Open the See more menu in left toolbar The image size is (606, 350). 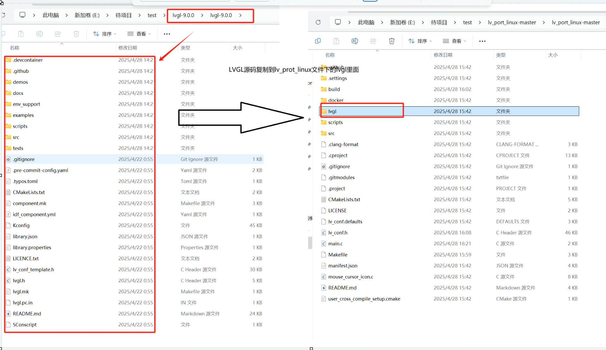167,34
